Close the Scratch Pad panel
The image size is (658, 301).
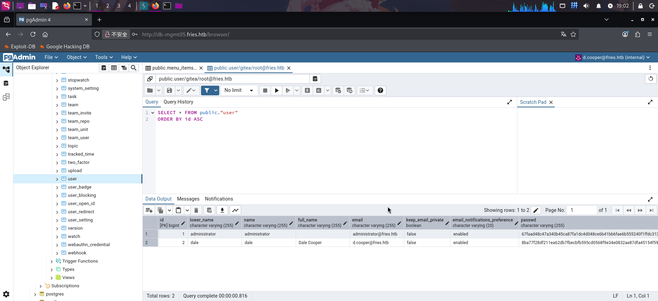tap(551, 102)
